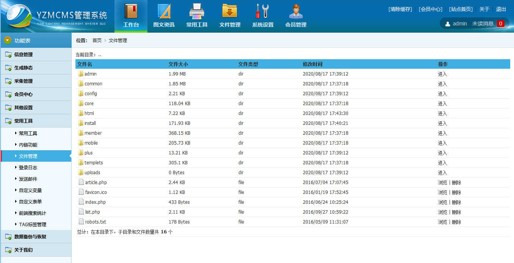Screen dimensions: 514x263
Task: Collapse the 功能表 sidebar arrow
Action: [x=8, y=41]
